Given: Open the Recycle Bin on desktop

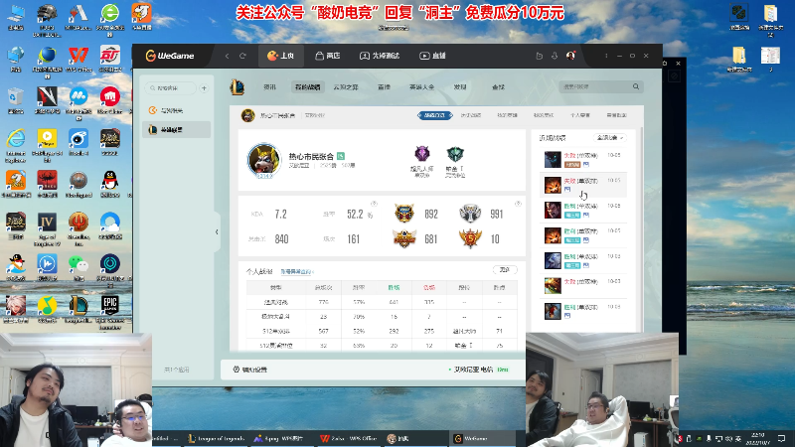Looking at the screenshot, I should [16, 100].
